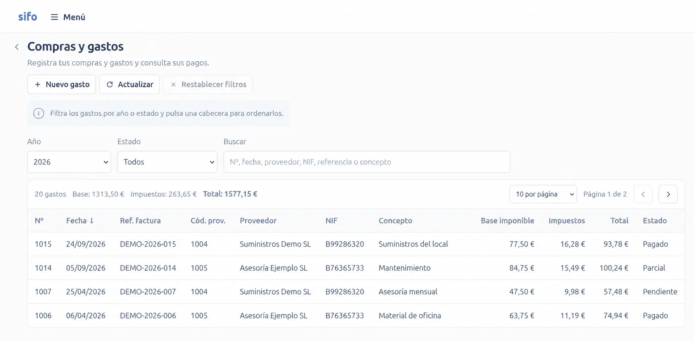Click the previous page arrow
The image size is (694, 341).
[x=643, y=194]
